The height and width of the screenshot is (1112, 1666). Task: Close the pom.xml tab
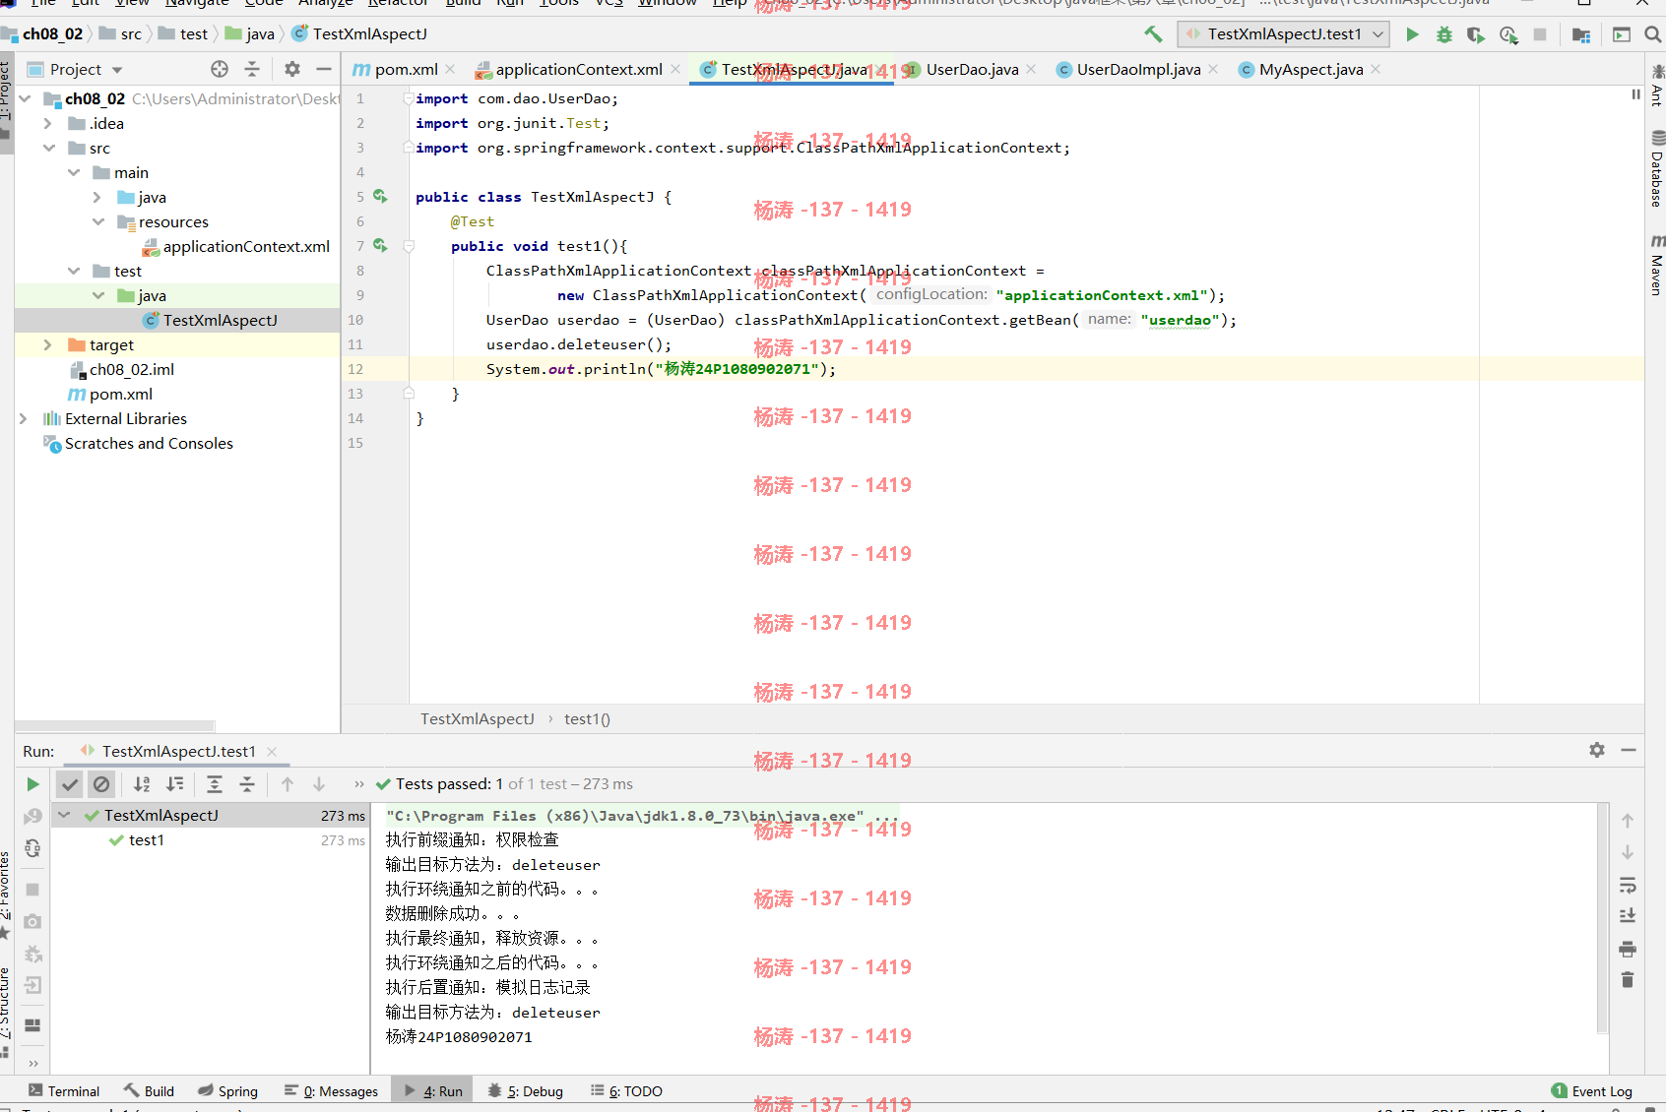pos(450,69)
